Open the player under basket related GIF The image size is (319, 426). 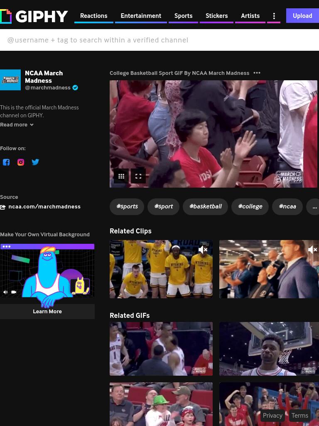(269, 349)
